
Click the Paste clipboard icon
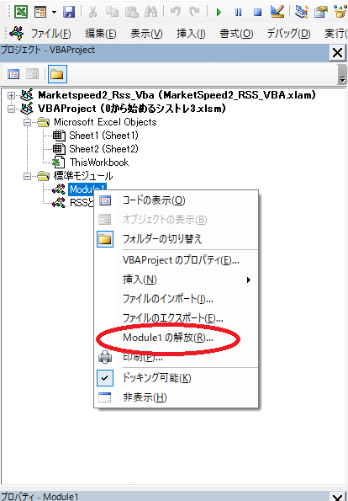pos(131,12)
